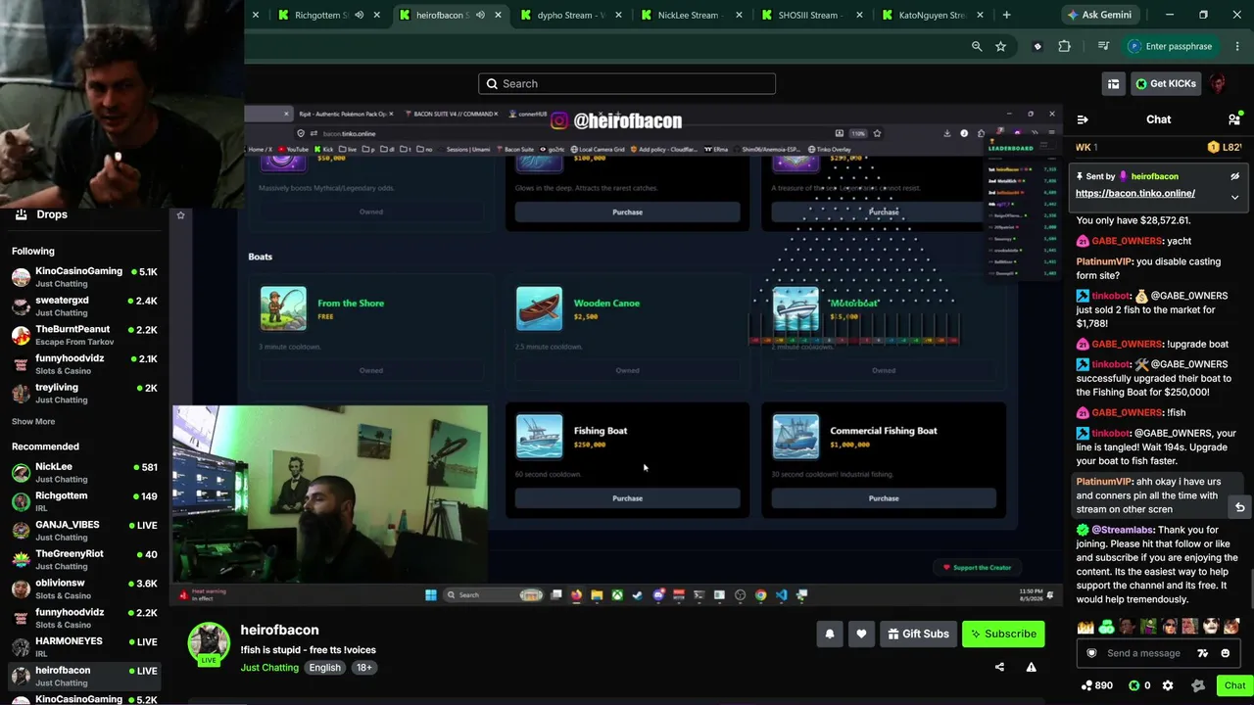Expand the pinned message chevron
Viewport: 1254px width, 705px height.
1234,197
